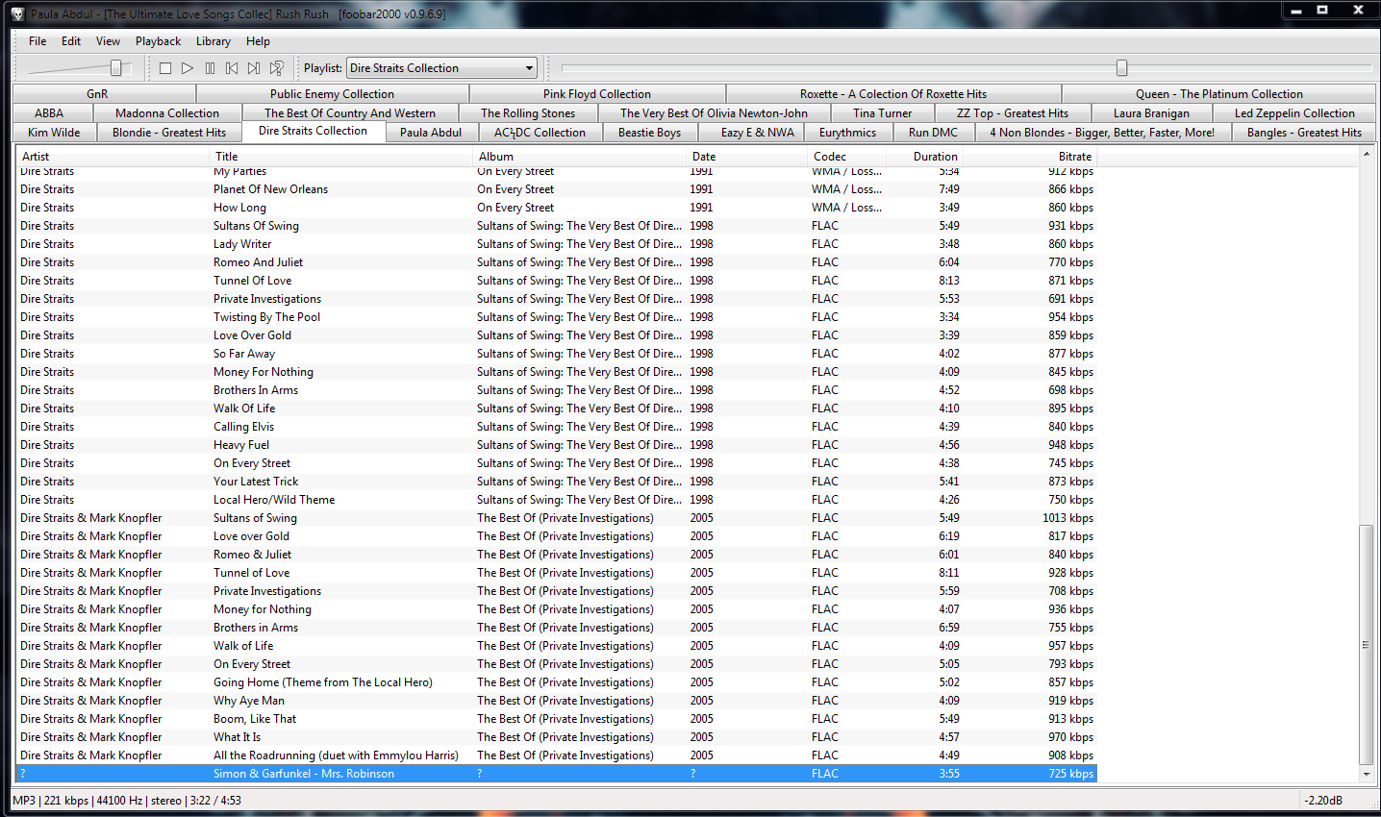Screen dimensions: 1381x817
Task: Sort by the Title column header
Action: [341, 157]
